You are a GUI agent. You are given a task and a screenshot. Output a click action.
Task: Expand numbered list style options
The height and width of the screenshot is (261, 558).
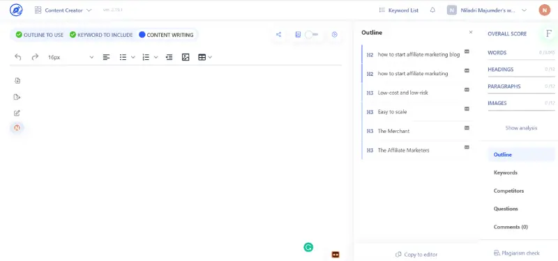[156, 57]
